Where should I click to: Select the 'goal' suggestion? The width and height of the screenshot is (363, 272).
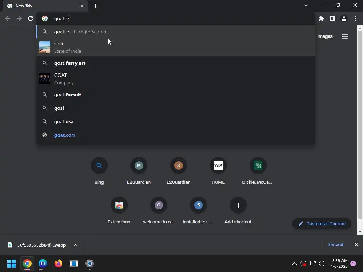pyautogui.click(x=176, y=108)
